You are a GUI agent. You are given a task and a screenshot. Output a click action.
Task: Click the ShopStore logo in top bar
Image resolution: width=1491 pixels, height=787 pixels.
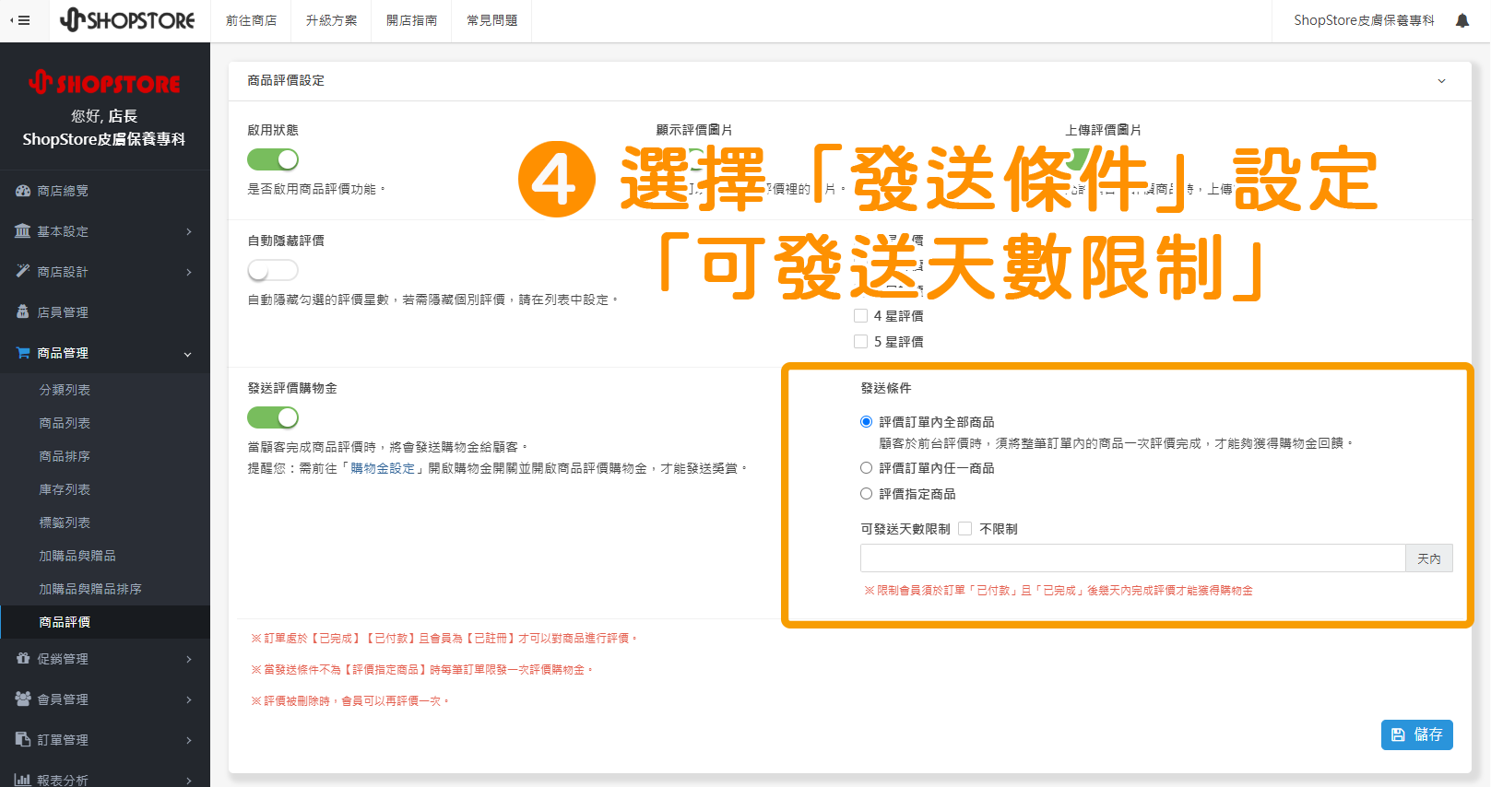(127, 20)
